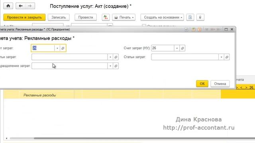Select the Рекламные расходы table row
Screen dimensions: 255x143
(129, 95)
